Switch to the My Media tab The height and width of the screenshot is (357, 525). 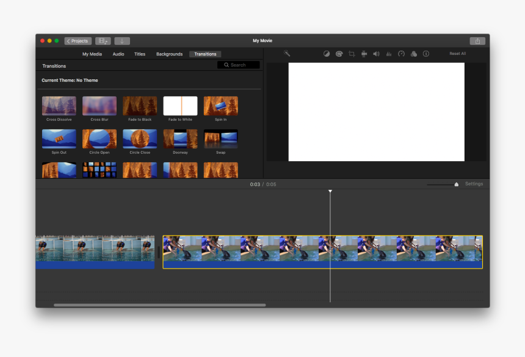point(92,54)
